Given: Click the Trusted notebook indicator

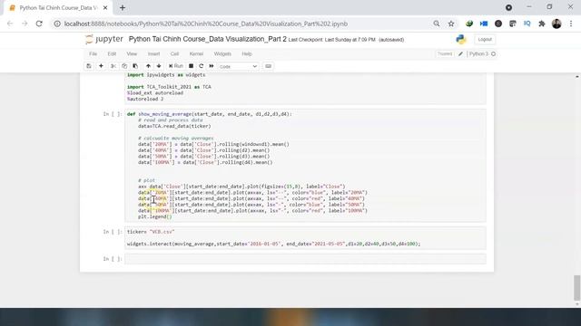Looking at the screenshot, I should [445, 54].
